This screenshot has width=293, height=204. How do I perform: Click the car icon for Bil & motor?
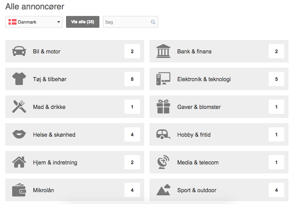[19, 51]
